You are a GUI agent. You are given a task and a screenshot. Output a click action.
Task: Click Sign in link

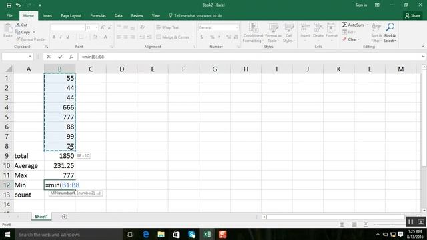point(361,5)
